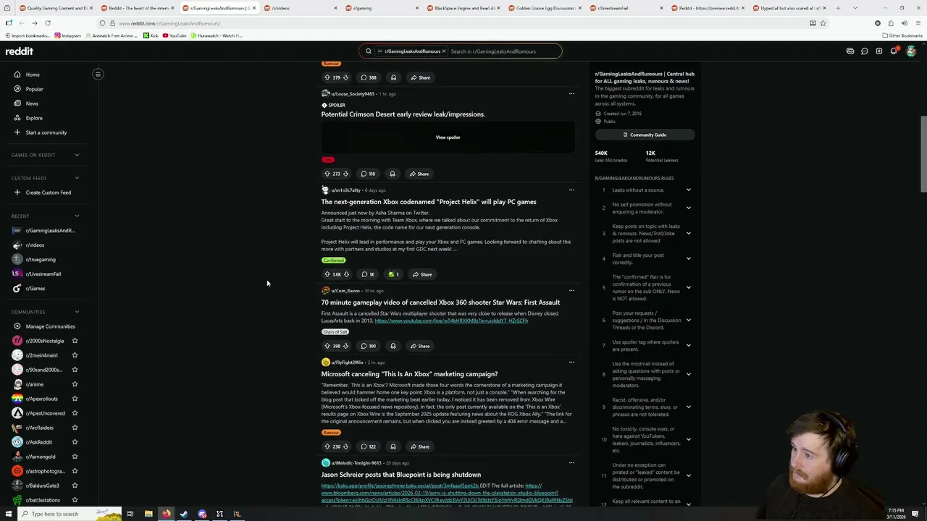The image size is (927, 521).
Task: Toggle favorite for r/ApexUncovered
Action: pos(75,413)
